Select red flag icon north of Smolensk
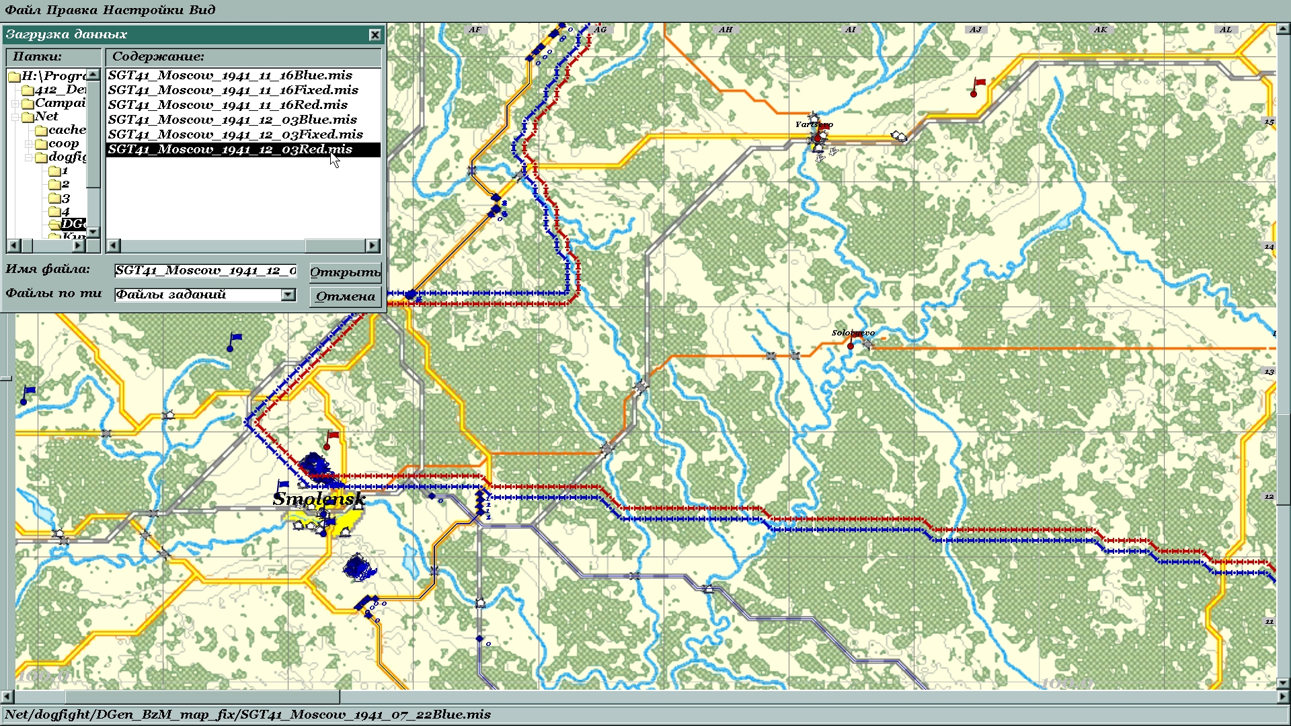The image size is (1291, 726). (x=331, y=440)
